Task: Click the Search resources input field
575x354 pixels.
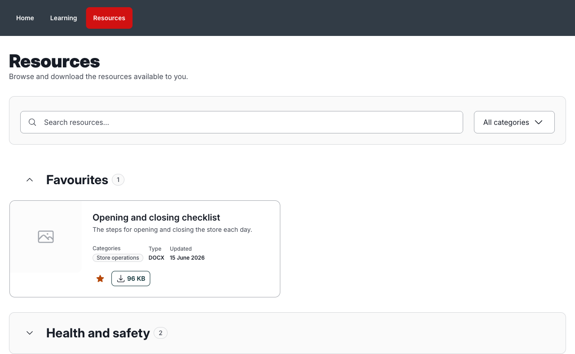Action: point(242,122)
